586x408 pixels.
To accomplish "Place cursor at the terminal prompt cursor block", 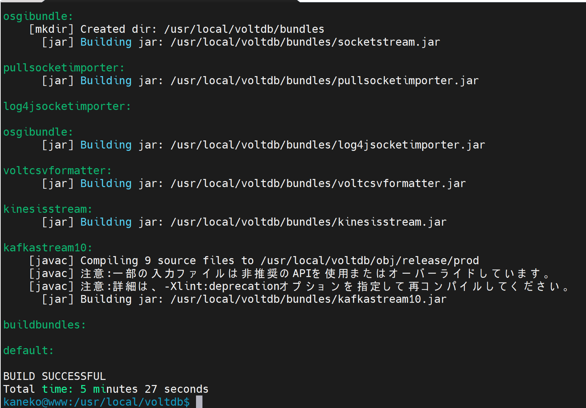I will coord(199,402).
